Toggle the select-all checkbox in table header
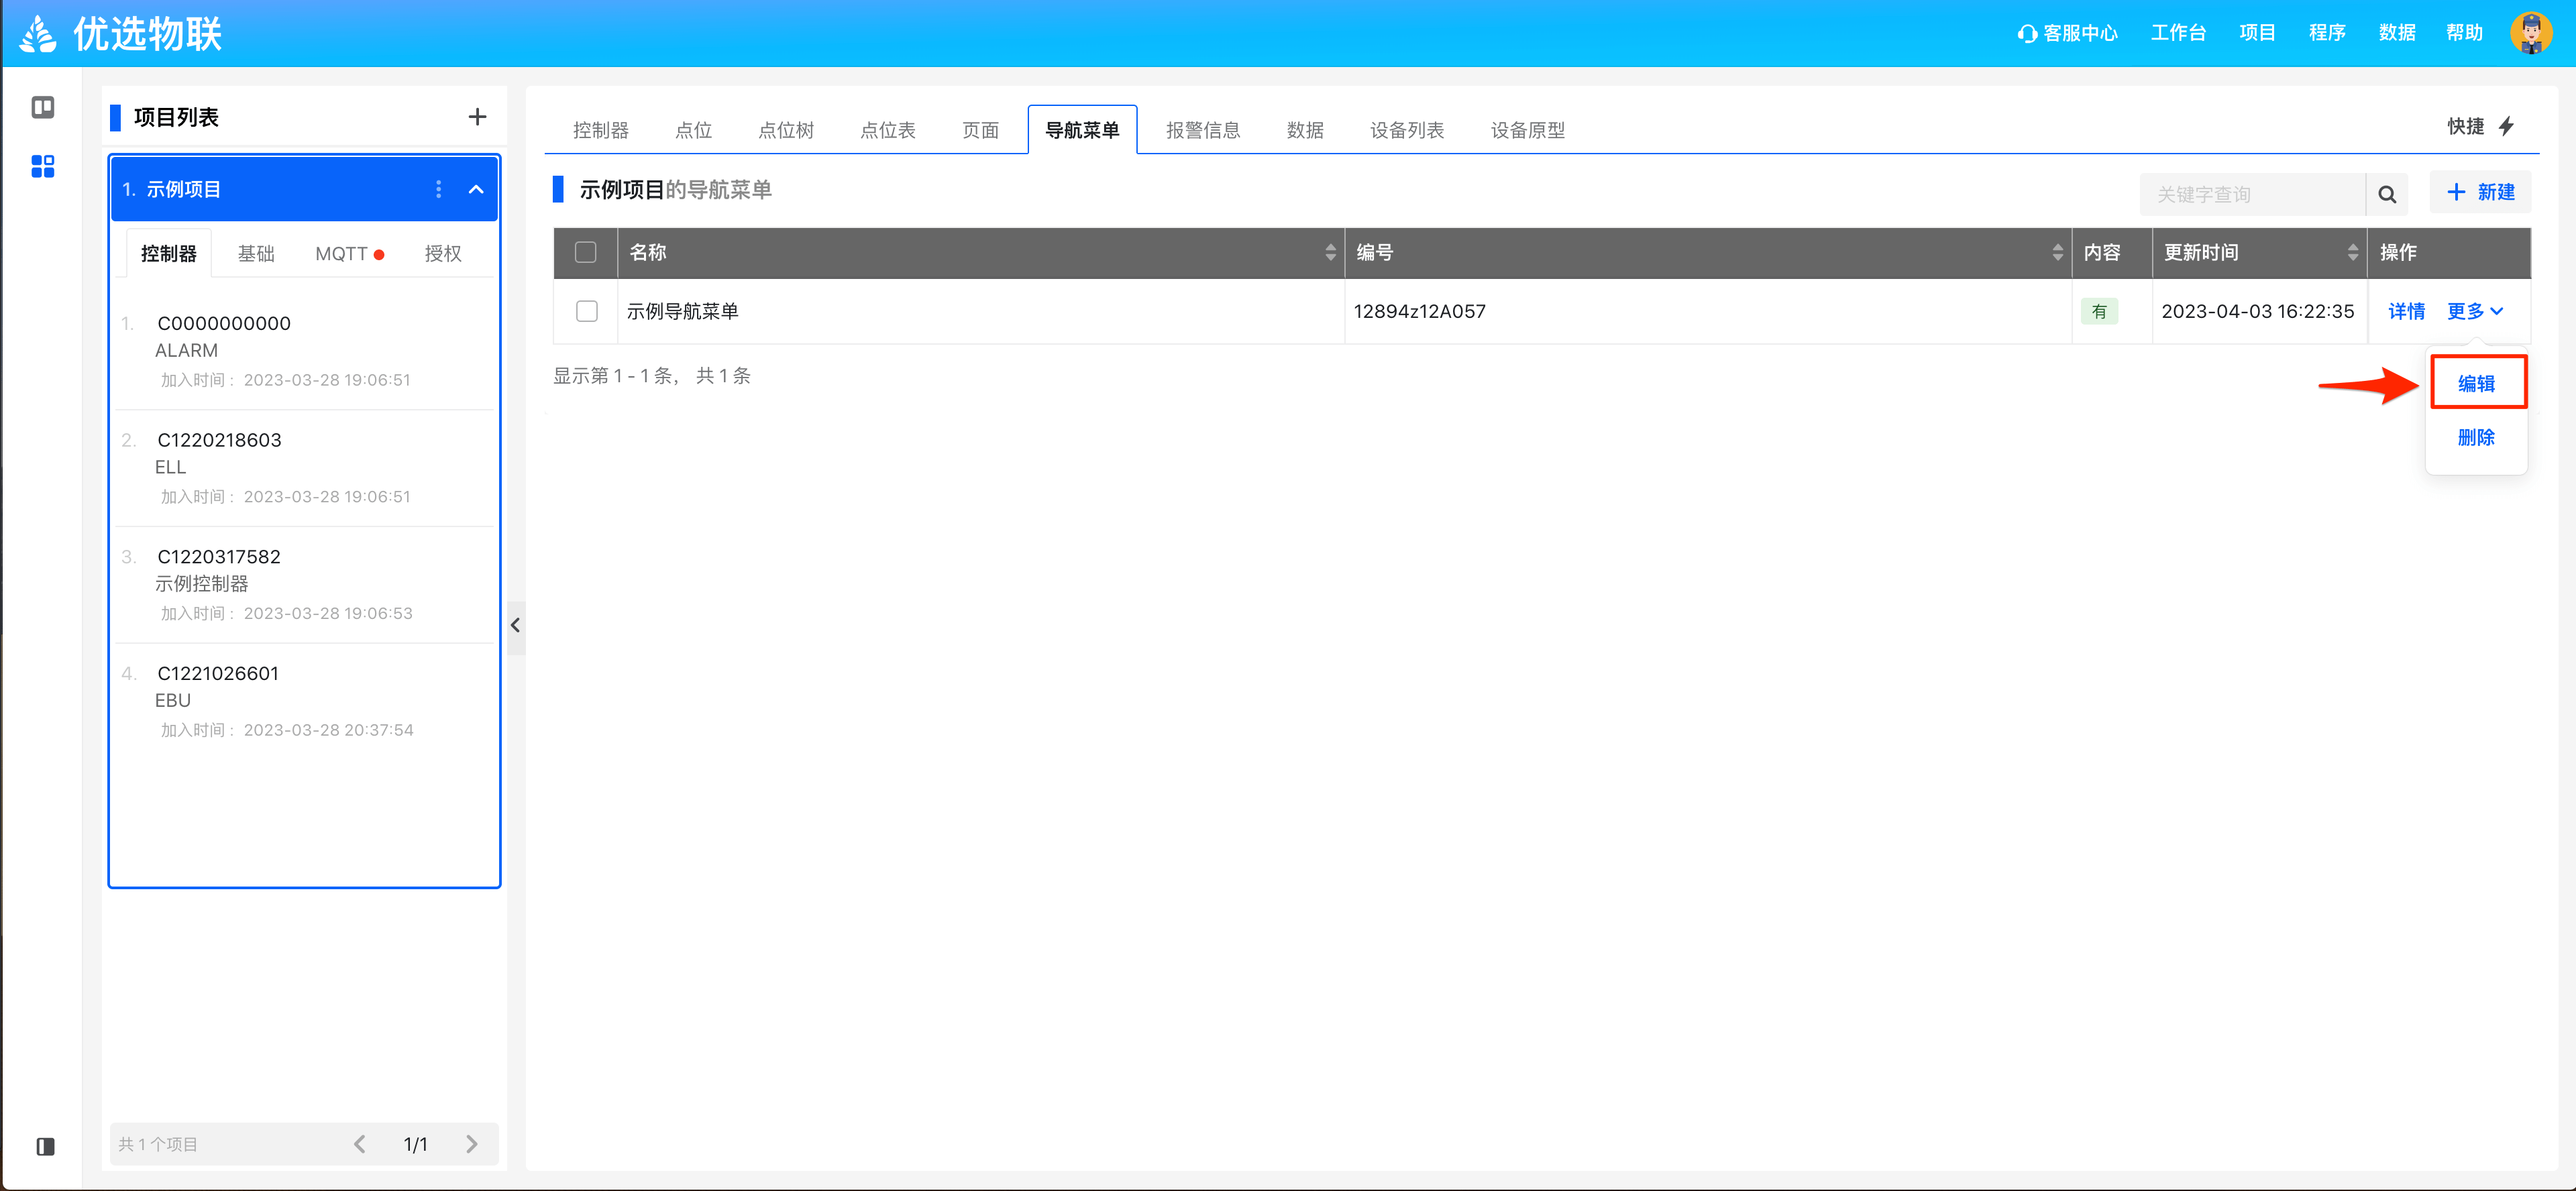 click(586, 252)
